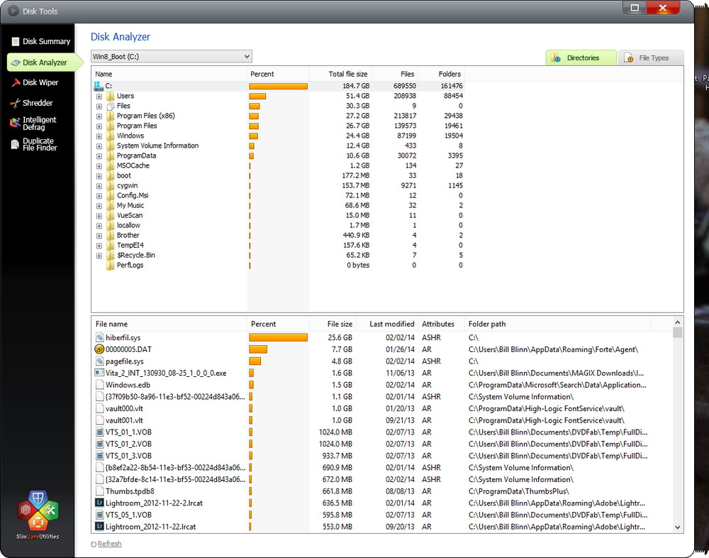
Task: Click the boot folder icon
Action: tap(111, 176)
